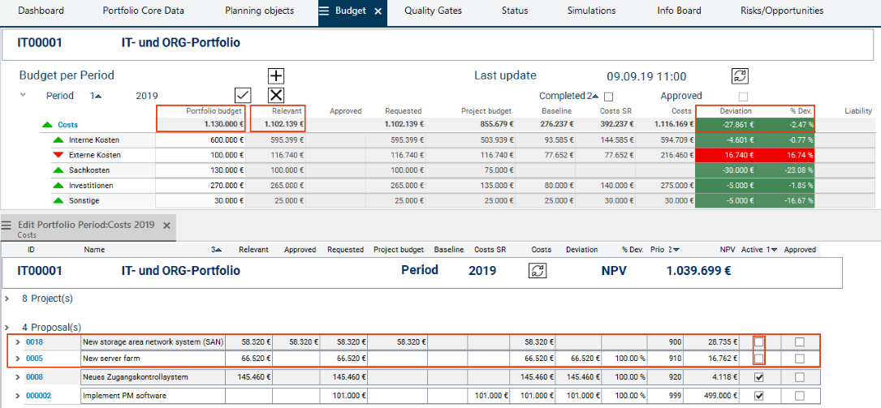Click the red down arrow for Externe Kosten
The image size is (881, 408).
[x=57, y=154]
